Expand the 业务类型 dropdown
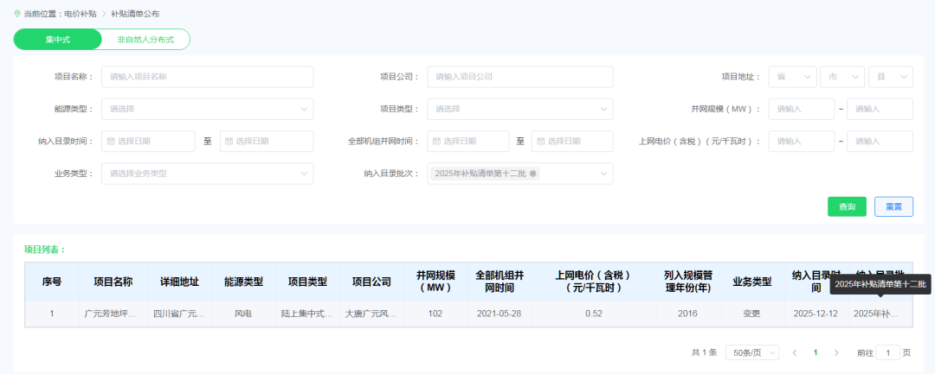 (207, 174)
